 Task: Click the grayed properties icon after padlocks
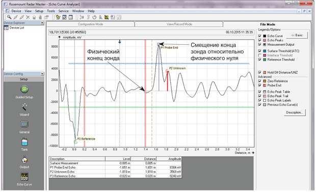point(46,17)
